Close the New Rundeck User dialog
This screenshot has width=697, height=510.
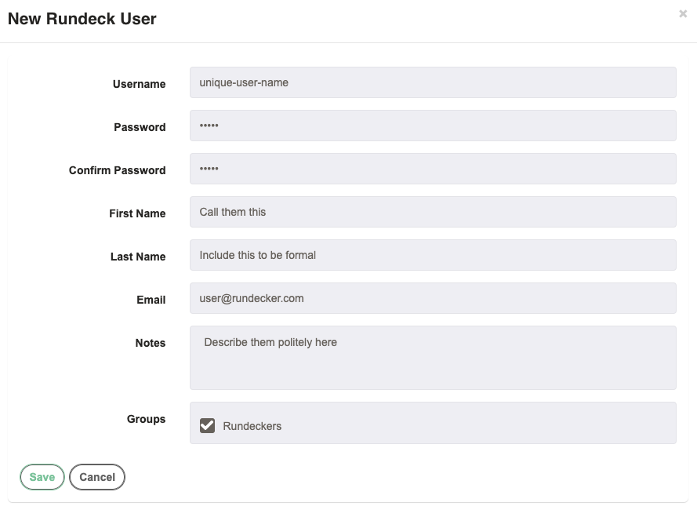pyautogui.click(x=683, y=14)
